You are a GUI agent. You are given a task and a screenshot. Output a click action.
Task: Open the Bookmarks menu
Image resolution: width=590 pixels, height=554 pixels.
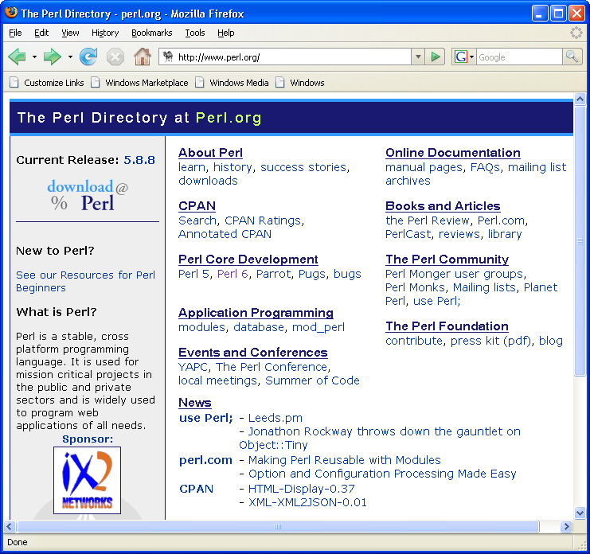[151, 33]
